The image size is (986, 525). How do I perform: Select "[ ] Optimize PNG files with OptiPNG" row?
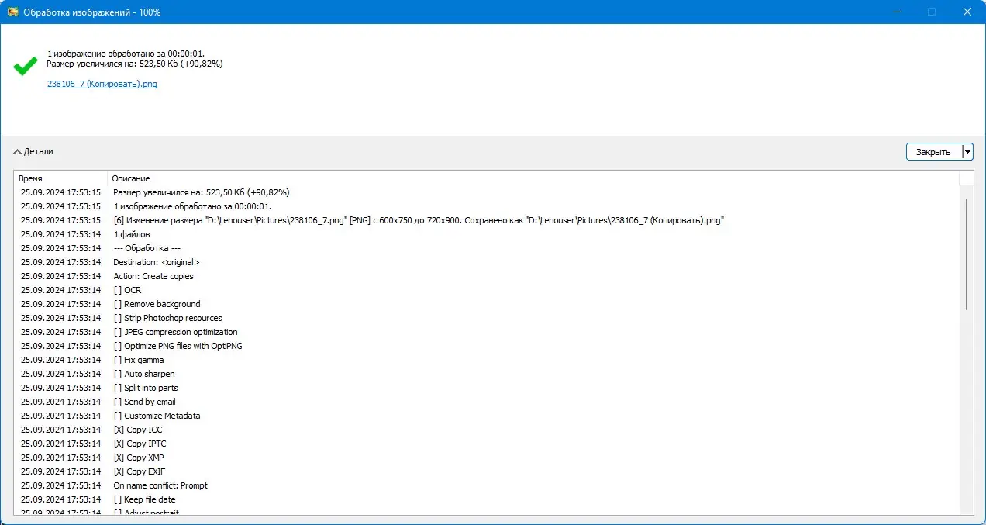487,346
